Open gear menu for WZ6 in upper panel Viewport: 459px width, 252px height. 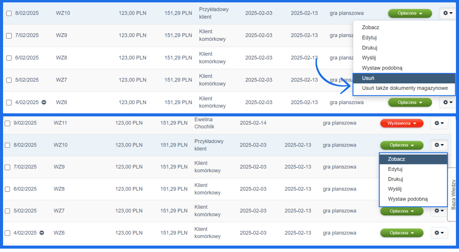tap(448, 102)
